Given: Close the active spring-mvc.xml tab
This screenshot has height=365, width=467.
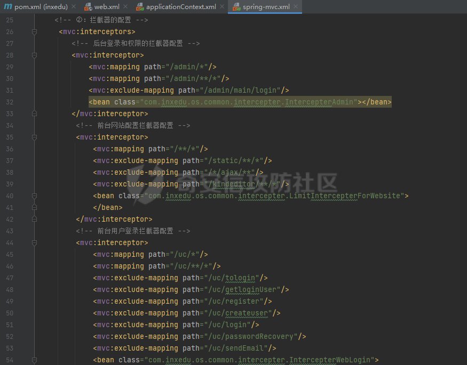Looking at the screenshot, I should tap(295, 7).
